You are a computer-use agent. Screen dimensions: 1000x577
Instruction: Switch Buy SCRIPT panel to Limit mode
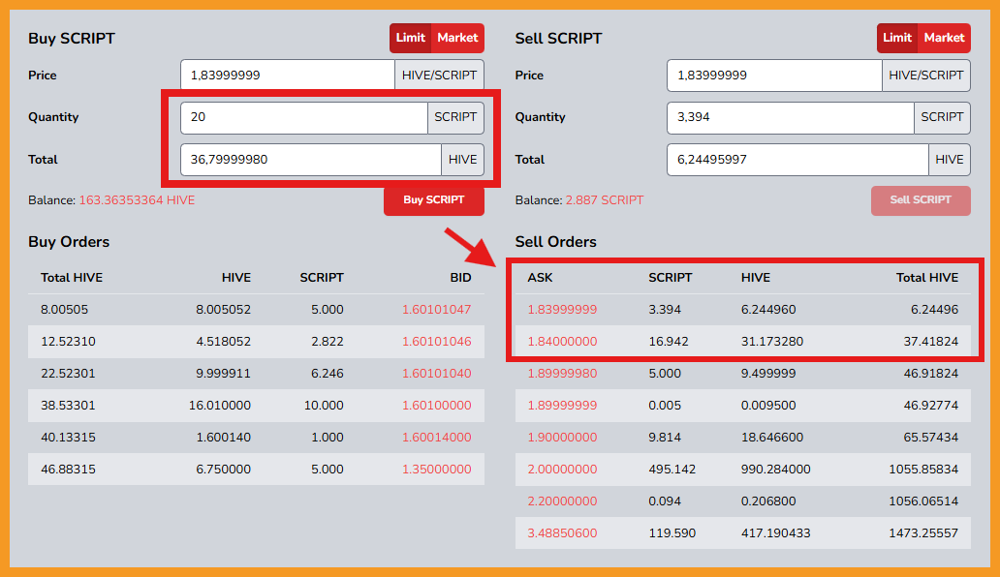click(411, 38)
